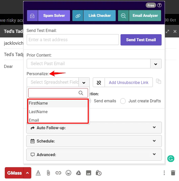Select the Just create Drafts radio button
The image size is (179, 181).
tap(123, 101)
